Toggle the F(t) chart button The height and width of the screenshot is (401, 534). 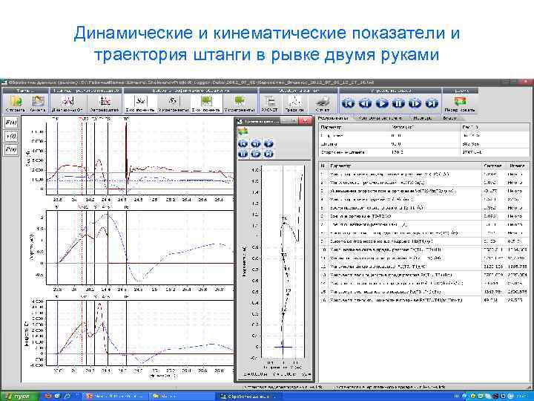11,123
